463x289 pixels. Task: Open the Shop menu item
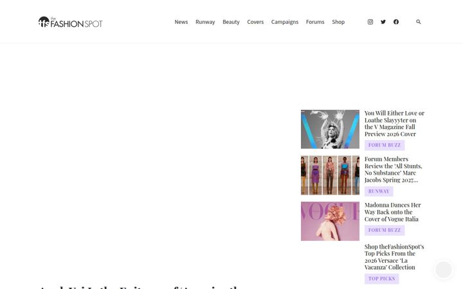338,22
